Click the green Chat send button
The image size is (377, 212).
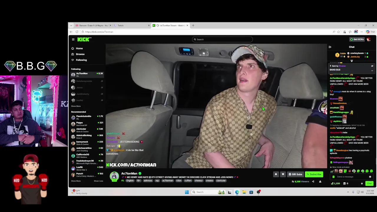pos(369,183)
